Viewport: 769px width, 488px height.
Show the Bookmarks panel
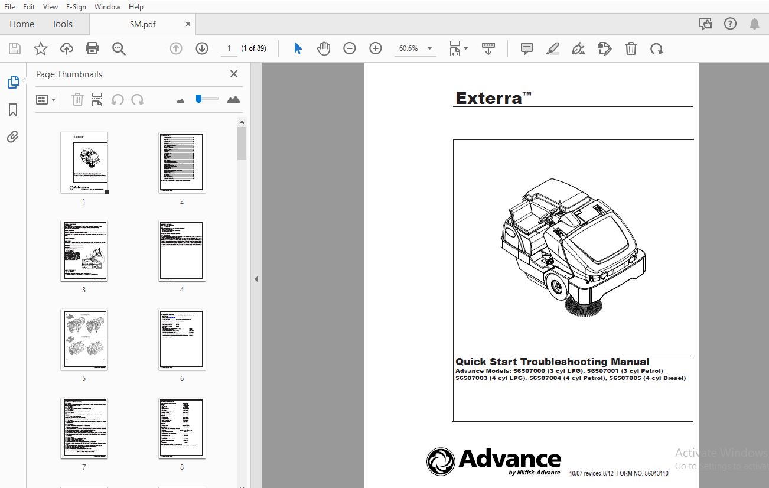(13, 110)
